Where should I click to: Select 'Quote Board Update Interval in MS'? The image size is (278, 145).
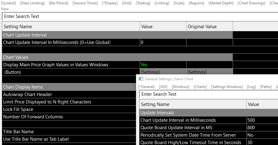(193, 128)
